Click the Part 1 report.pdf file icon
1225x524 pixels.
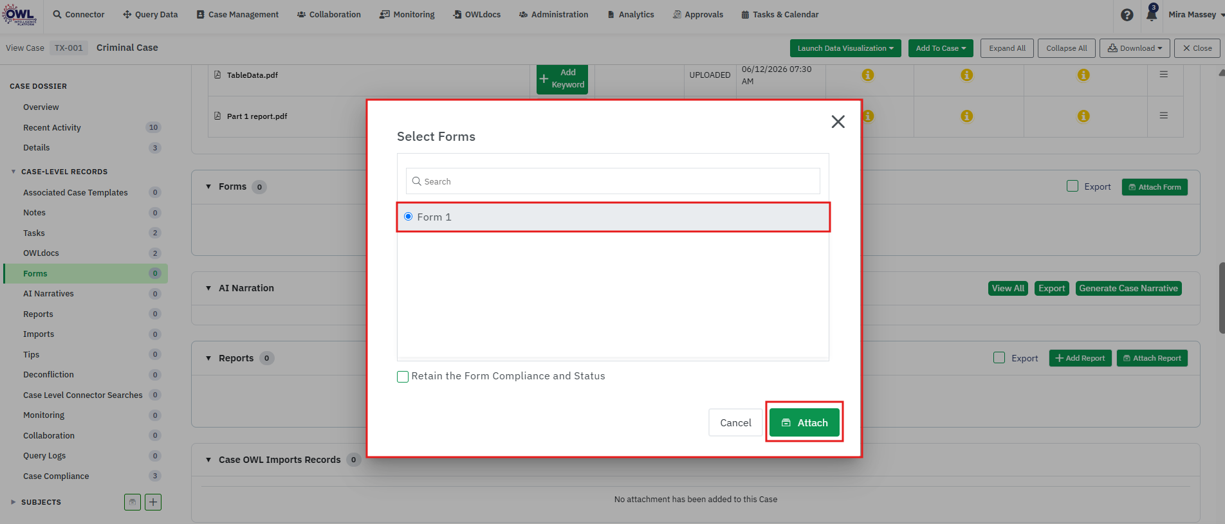click(217, 116)
